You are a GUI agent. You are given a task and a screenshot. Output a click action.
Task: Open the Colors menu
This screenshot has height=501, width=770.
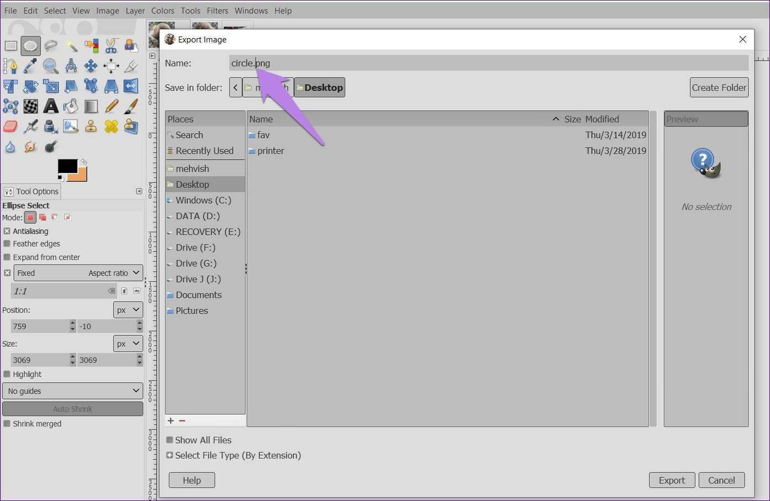(x=163, y=10)
